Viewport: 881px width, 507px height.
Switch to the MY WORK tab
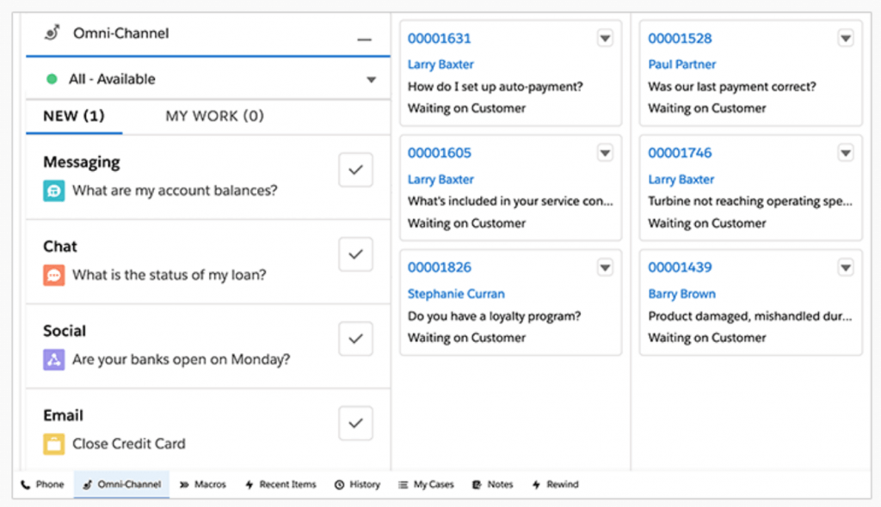point(213,116)
